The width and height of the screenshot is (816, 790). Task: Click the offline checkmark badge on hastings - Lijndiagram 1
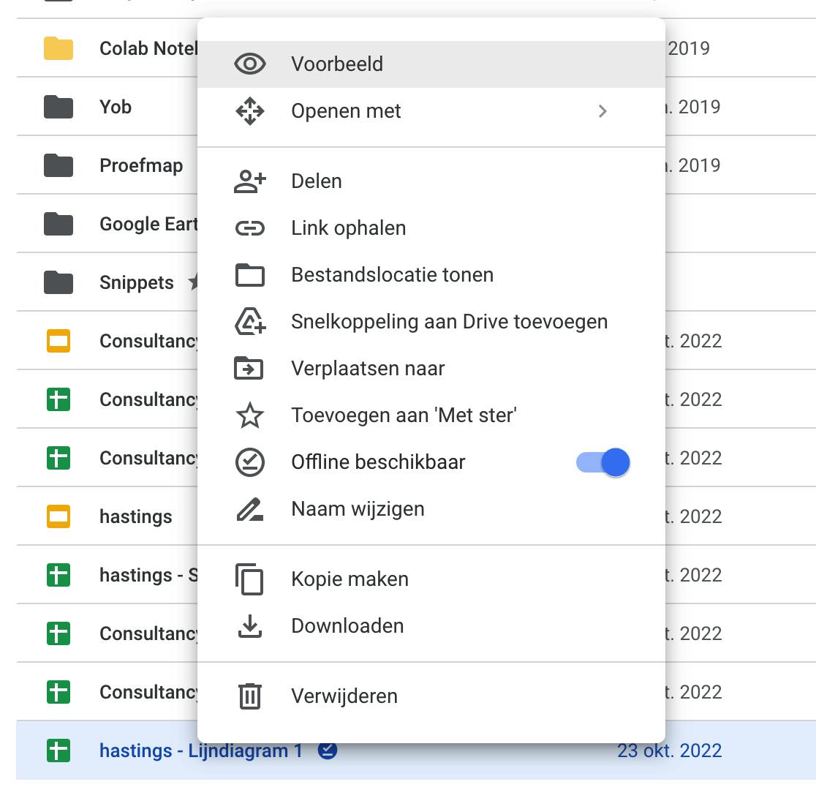(x=328, y=750)
